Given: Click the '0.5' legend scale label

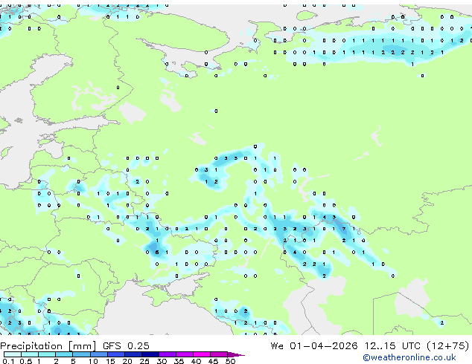Looking at the screenshot, I should coord(26,361).
